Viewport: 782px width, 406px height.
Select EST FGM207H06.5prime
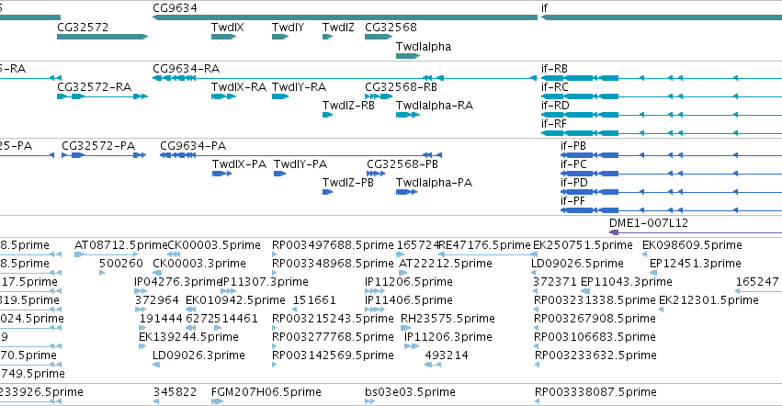(217, 401)
